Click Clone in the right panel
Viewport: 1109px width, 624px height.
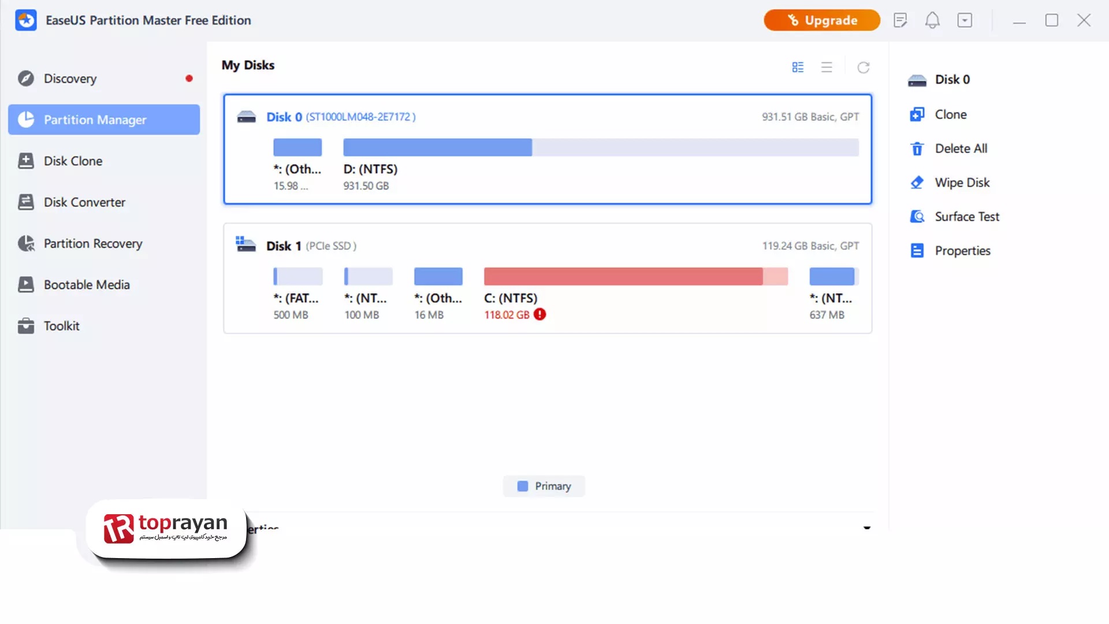click(x=951, y=114)
